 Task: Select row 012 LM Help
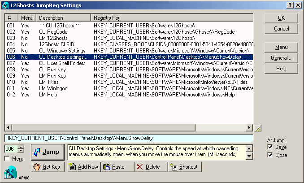pyautogui.click(x=129, y=95)
